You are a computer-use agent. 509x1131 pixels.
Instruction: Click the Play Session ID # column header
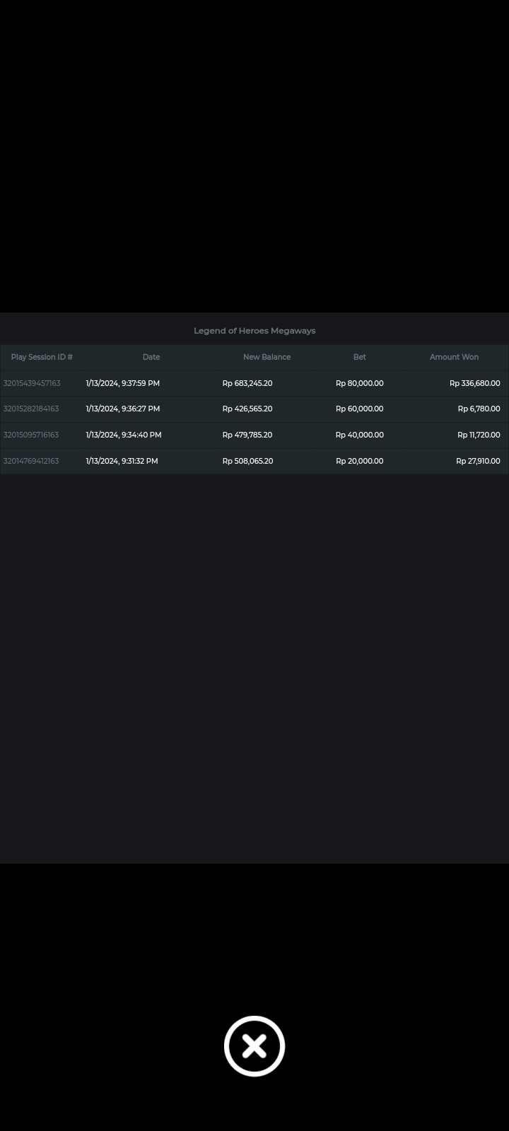42,357
